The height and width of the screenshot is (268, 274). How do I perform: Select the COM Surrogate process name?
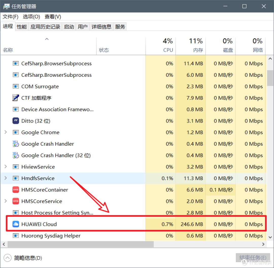(40, 87)
